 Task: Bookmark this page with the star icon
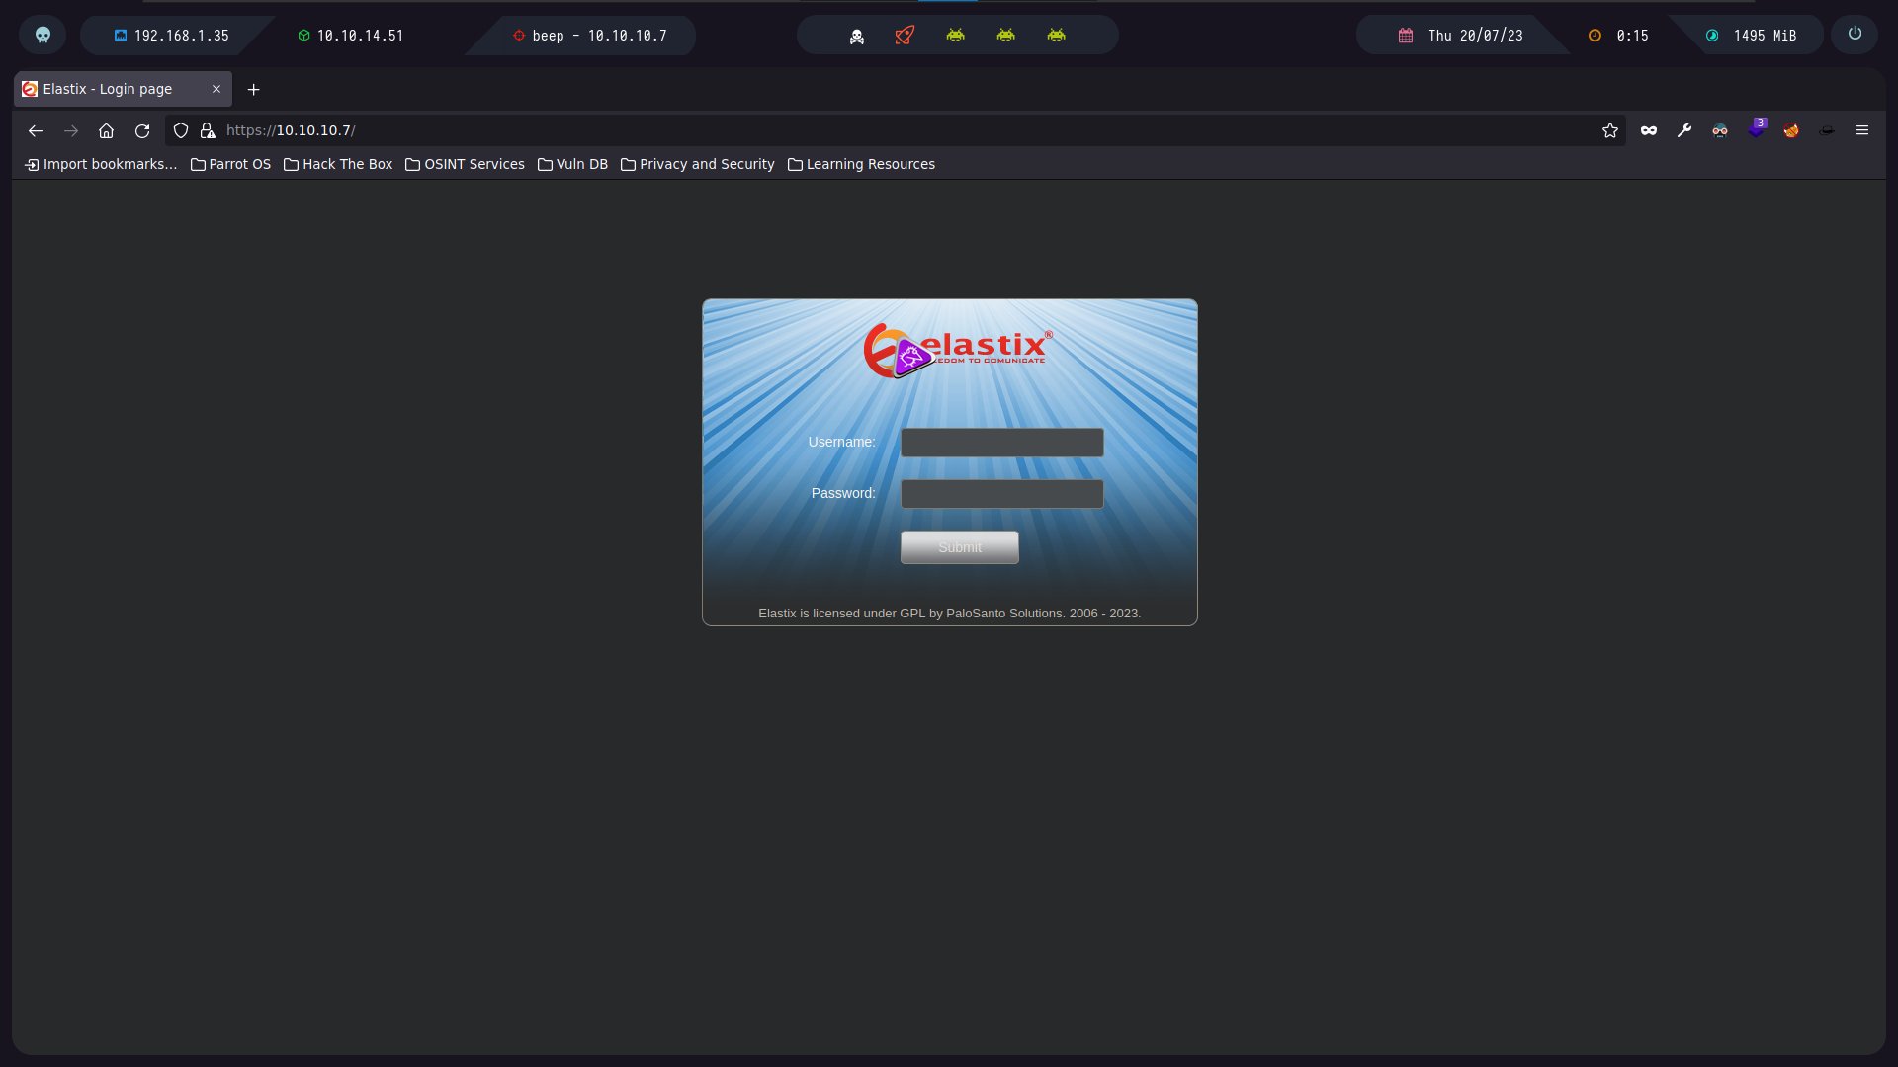1610,130
